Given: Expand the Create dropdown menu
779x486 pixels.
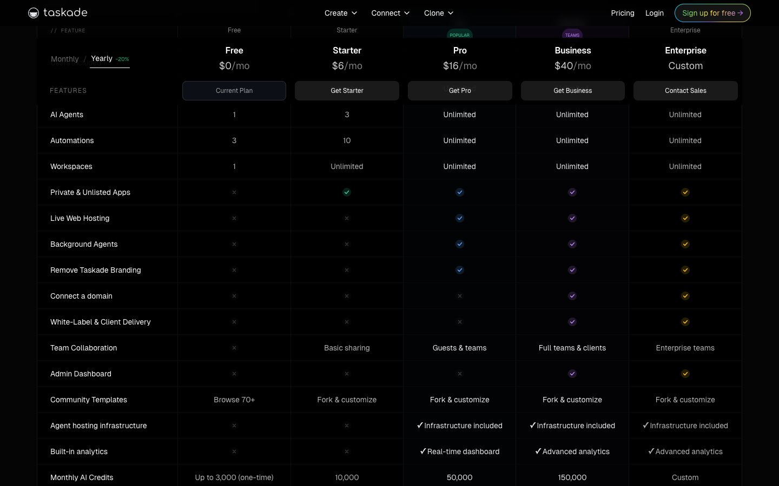Looking at the screenshot, I should click(341, 13).
